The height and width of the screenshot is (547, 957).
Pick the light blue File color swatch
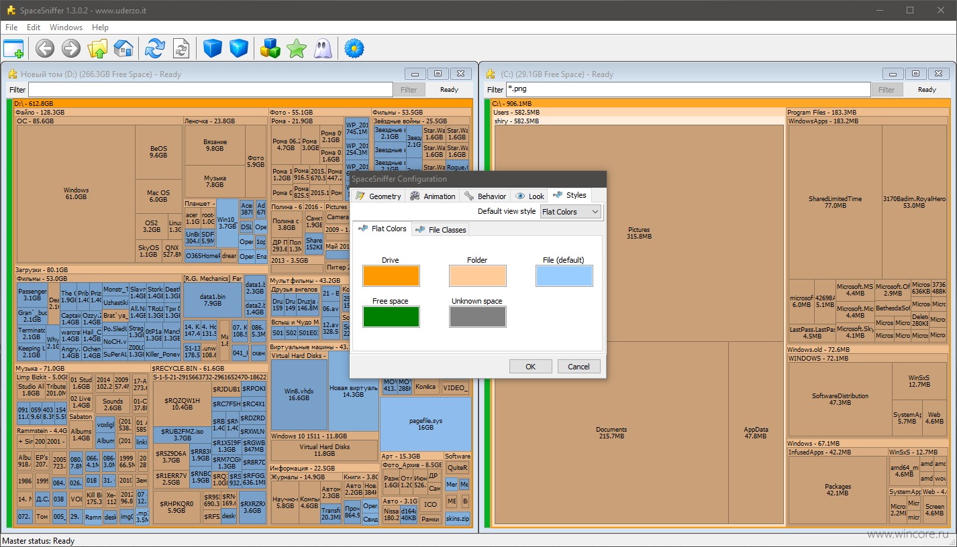coord(564,276)
